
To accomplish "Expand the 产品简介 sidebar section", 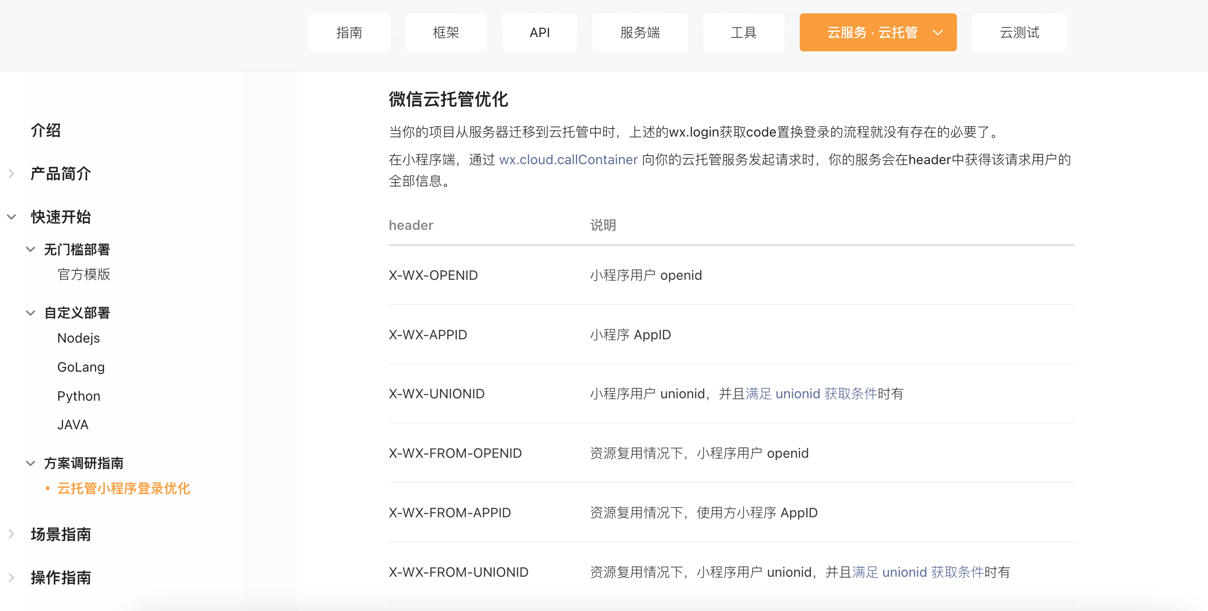I will 11,174.
